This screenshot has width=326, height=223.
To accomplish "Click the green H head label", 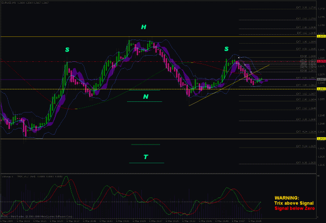I will [x=143, y=27].
